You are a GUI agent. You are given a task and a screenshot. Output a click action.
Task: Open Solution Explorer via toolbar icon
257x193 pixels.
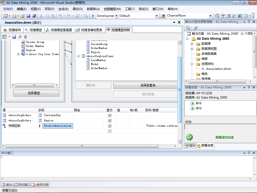217,16
